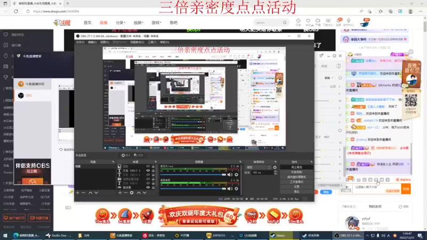Viewport: 427px width, 240px height.
Task: Toggle visibility of the bottom source row
Action: pyautogui.click(x=148, y=188)
